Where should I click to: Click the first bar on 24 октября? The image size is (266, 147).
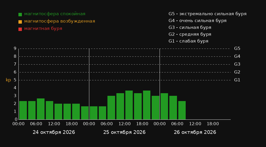tap(23, 110)
